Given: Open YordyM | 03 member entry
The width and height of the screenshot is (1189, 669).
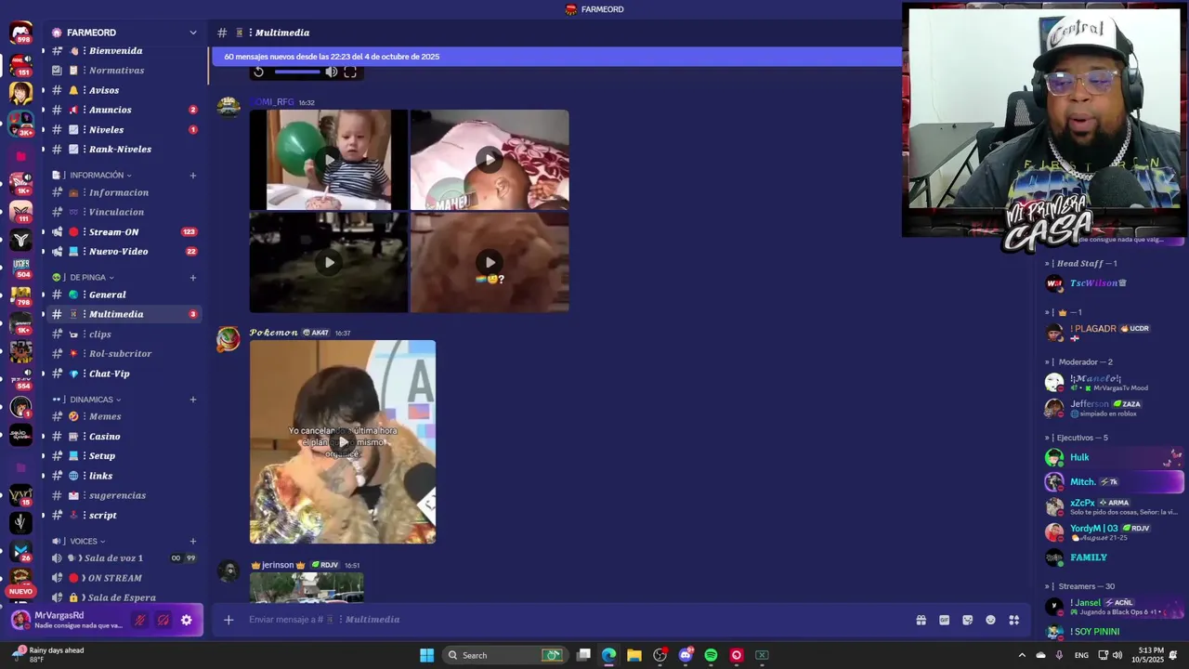Looking at the screenshot, I should [x=1114, y=532].
